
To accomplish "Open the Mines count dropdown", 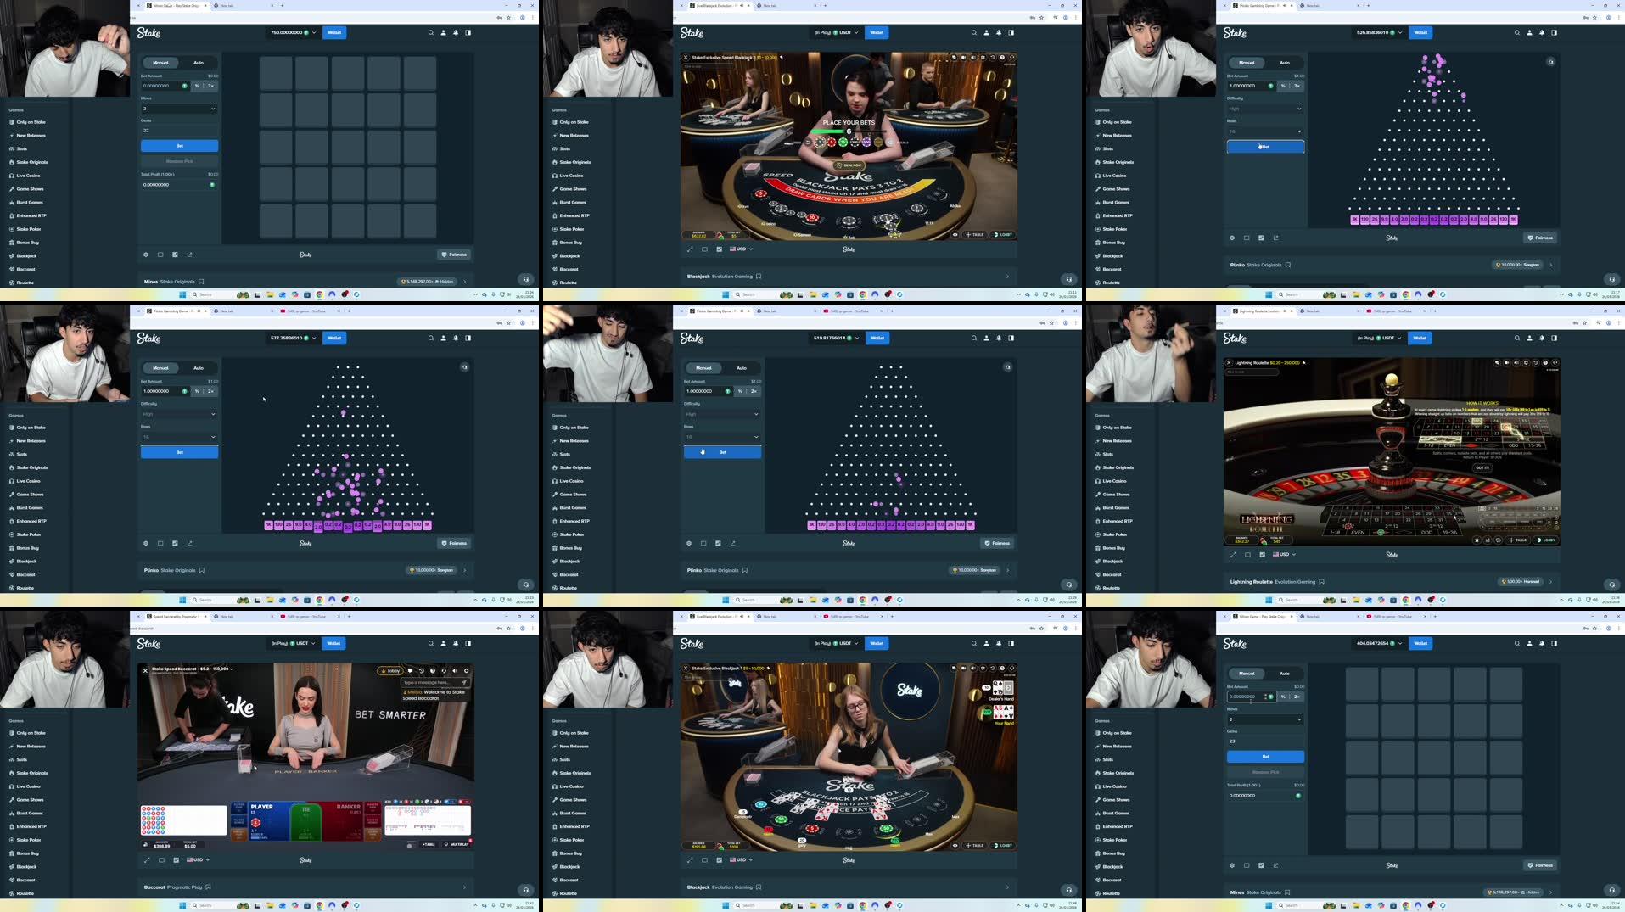I will [179, 109].
